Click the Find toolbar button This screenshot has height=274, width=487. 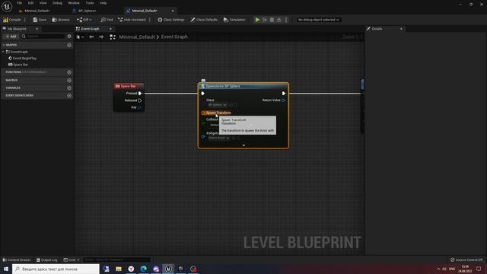tap(107, 20)
